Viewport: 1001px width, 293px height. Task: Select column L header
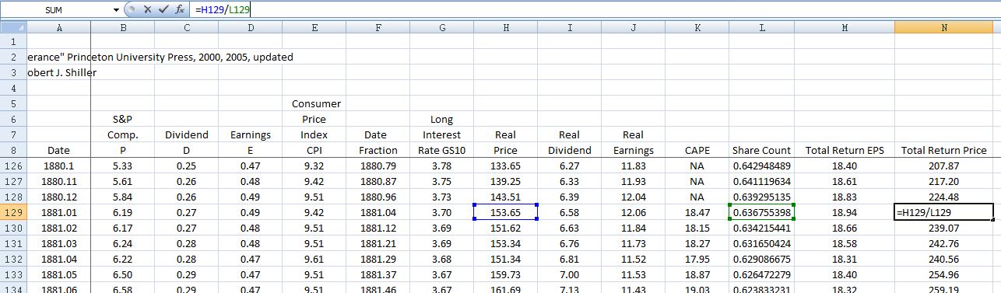click(762, 28)
